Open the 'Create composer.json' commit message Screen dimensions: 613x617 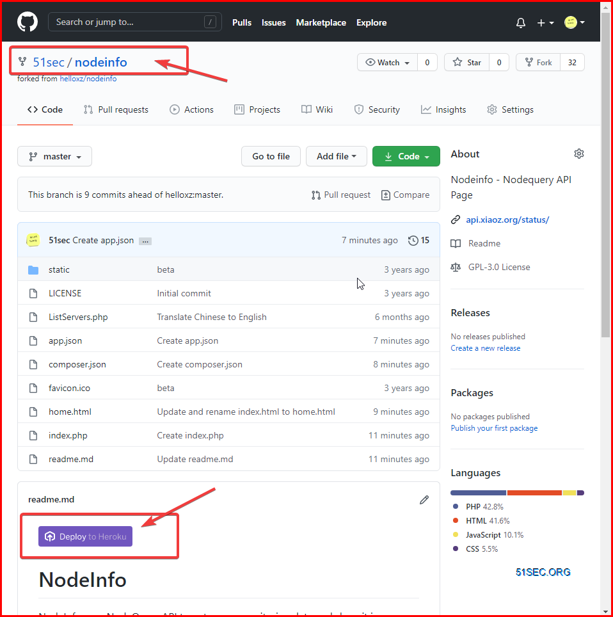pyautogui.click(x=200, y=364)
